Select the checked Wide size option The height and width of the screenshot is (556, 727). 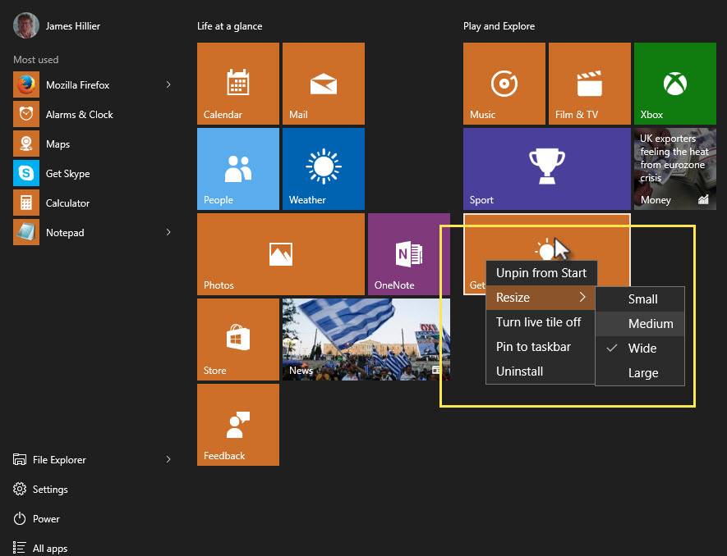pyautogui.click(x=640, y=349)
